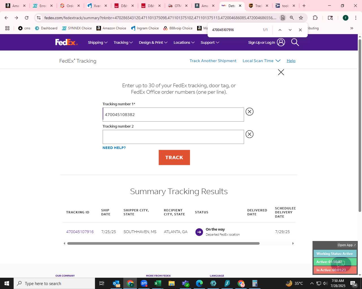Click the Tracking number 1 field

click(x=173, y=115)
